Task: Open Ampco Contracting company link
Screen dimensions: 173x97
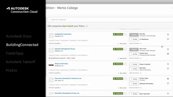Action: coord(61,64)
